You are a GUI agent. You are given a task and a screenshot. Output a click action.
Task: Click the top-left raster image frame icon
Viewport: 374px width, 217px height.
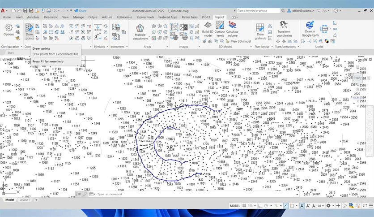pos(174,27)
